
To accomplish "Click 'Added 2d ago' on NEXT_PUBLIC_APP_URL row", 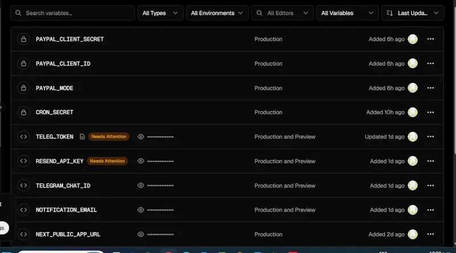I will (x=386, y=234).
